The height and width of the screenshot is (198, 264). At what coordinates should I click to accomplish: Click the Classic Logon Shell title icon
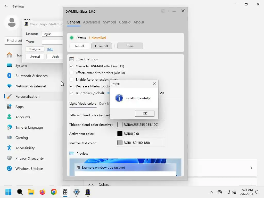point(26,24)
